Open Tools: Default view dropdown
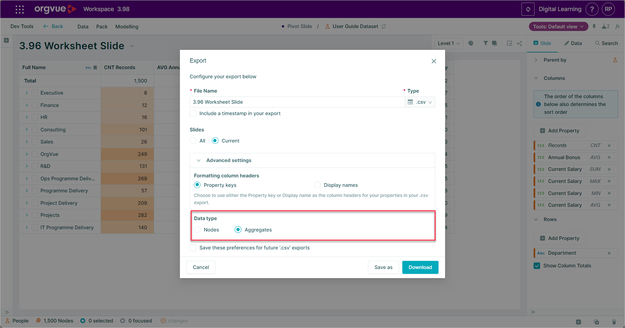This screenshot has height=328, width=625. [x=558, y=26]
